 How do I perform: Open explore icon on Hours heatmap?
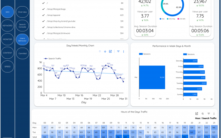(196, 114)
